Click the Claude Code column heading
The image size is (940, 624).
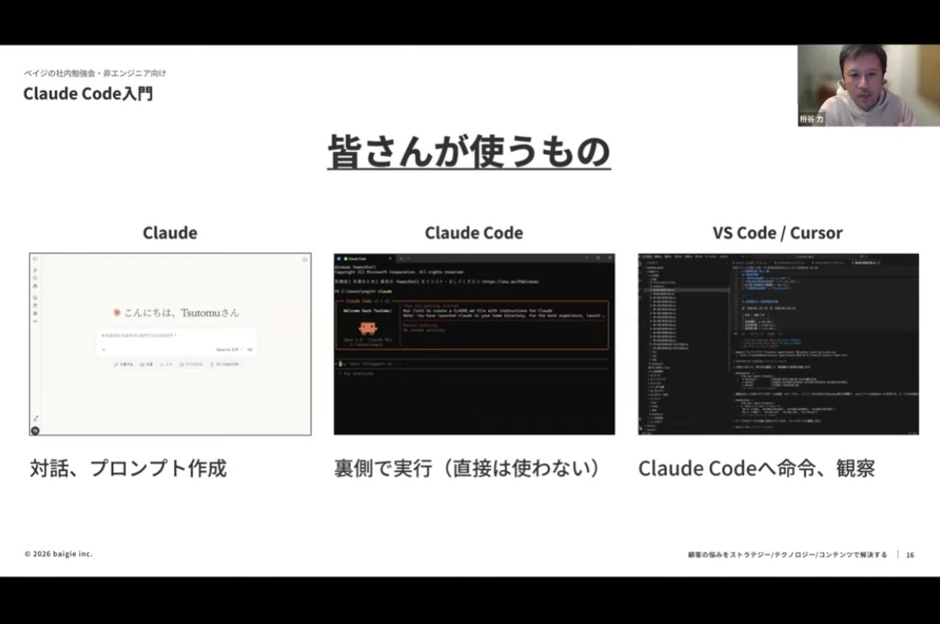474,232
